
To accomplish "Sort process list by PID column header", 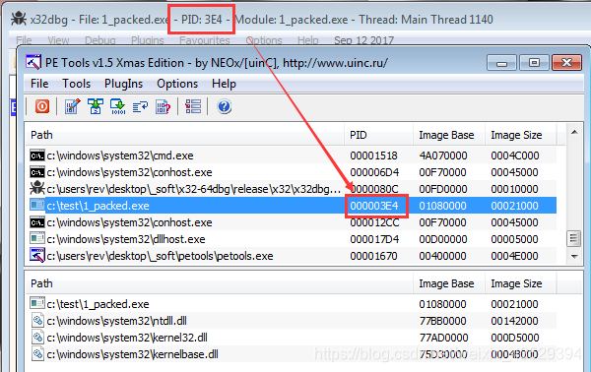I will click(379, 135).
